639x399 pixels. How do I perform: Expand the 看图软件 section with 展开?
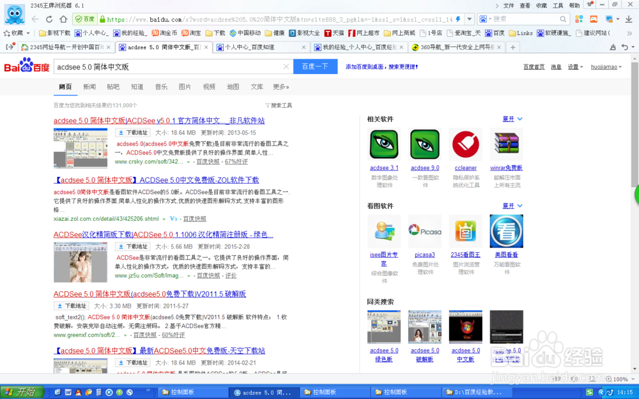point(512,206)
